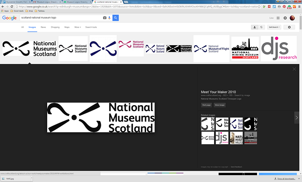
Task: Select the djs research result thumbnail
Action: tap(279, 49)
